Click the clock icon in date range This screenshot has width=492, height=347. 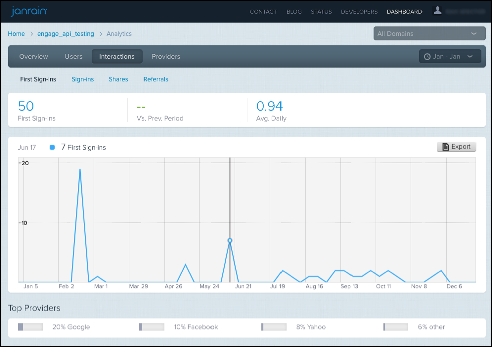(x=427, y=57)
